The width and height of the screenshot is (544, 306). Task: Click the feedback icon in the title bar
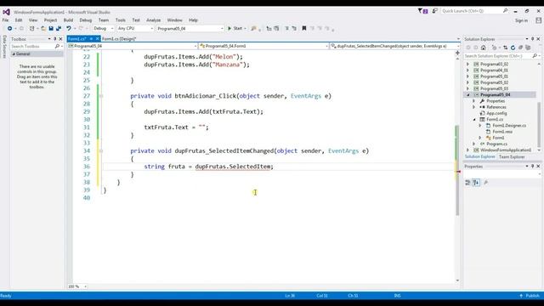(x=434, y=11)
